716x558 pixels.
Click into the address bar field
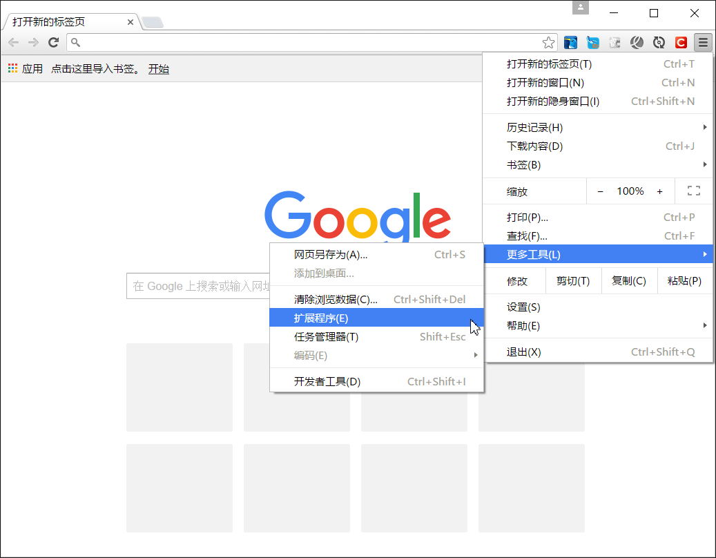[311, 42]
